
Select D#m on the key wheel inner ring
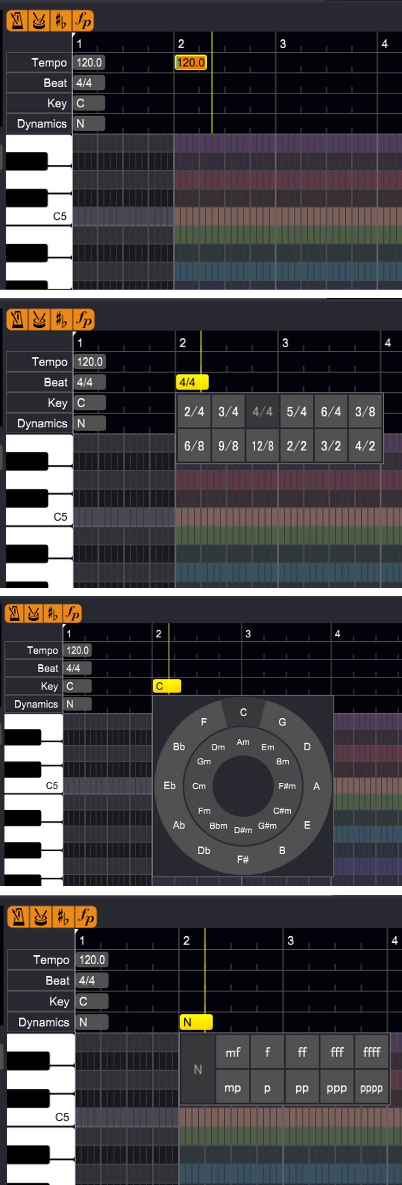coord(243,830)
